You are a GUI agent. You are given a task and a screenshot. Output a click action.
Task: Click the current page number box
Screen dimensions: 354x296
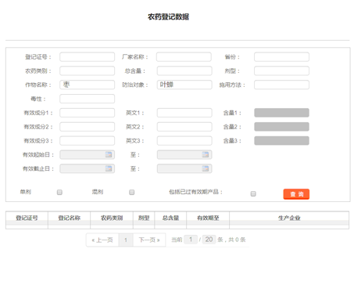[191, 240]
